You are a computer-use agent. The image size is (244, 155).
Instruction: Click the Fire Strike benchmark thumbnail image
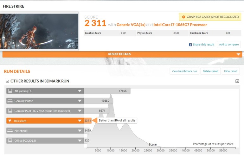(x=39, y=31)
